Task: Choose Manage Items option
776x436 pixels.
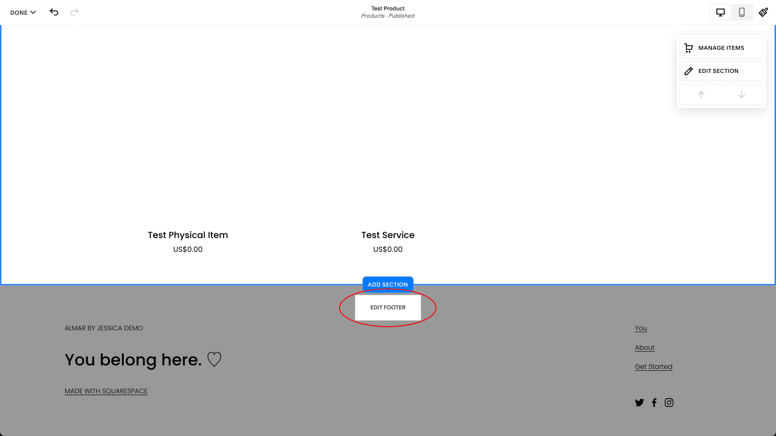Action: tap(721, 48)
